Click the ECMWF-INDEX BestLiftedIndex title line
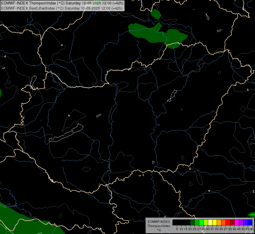Viewport: 255px width, 234px height. (62, 8)
